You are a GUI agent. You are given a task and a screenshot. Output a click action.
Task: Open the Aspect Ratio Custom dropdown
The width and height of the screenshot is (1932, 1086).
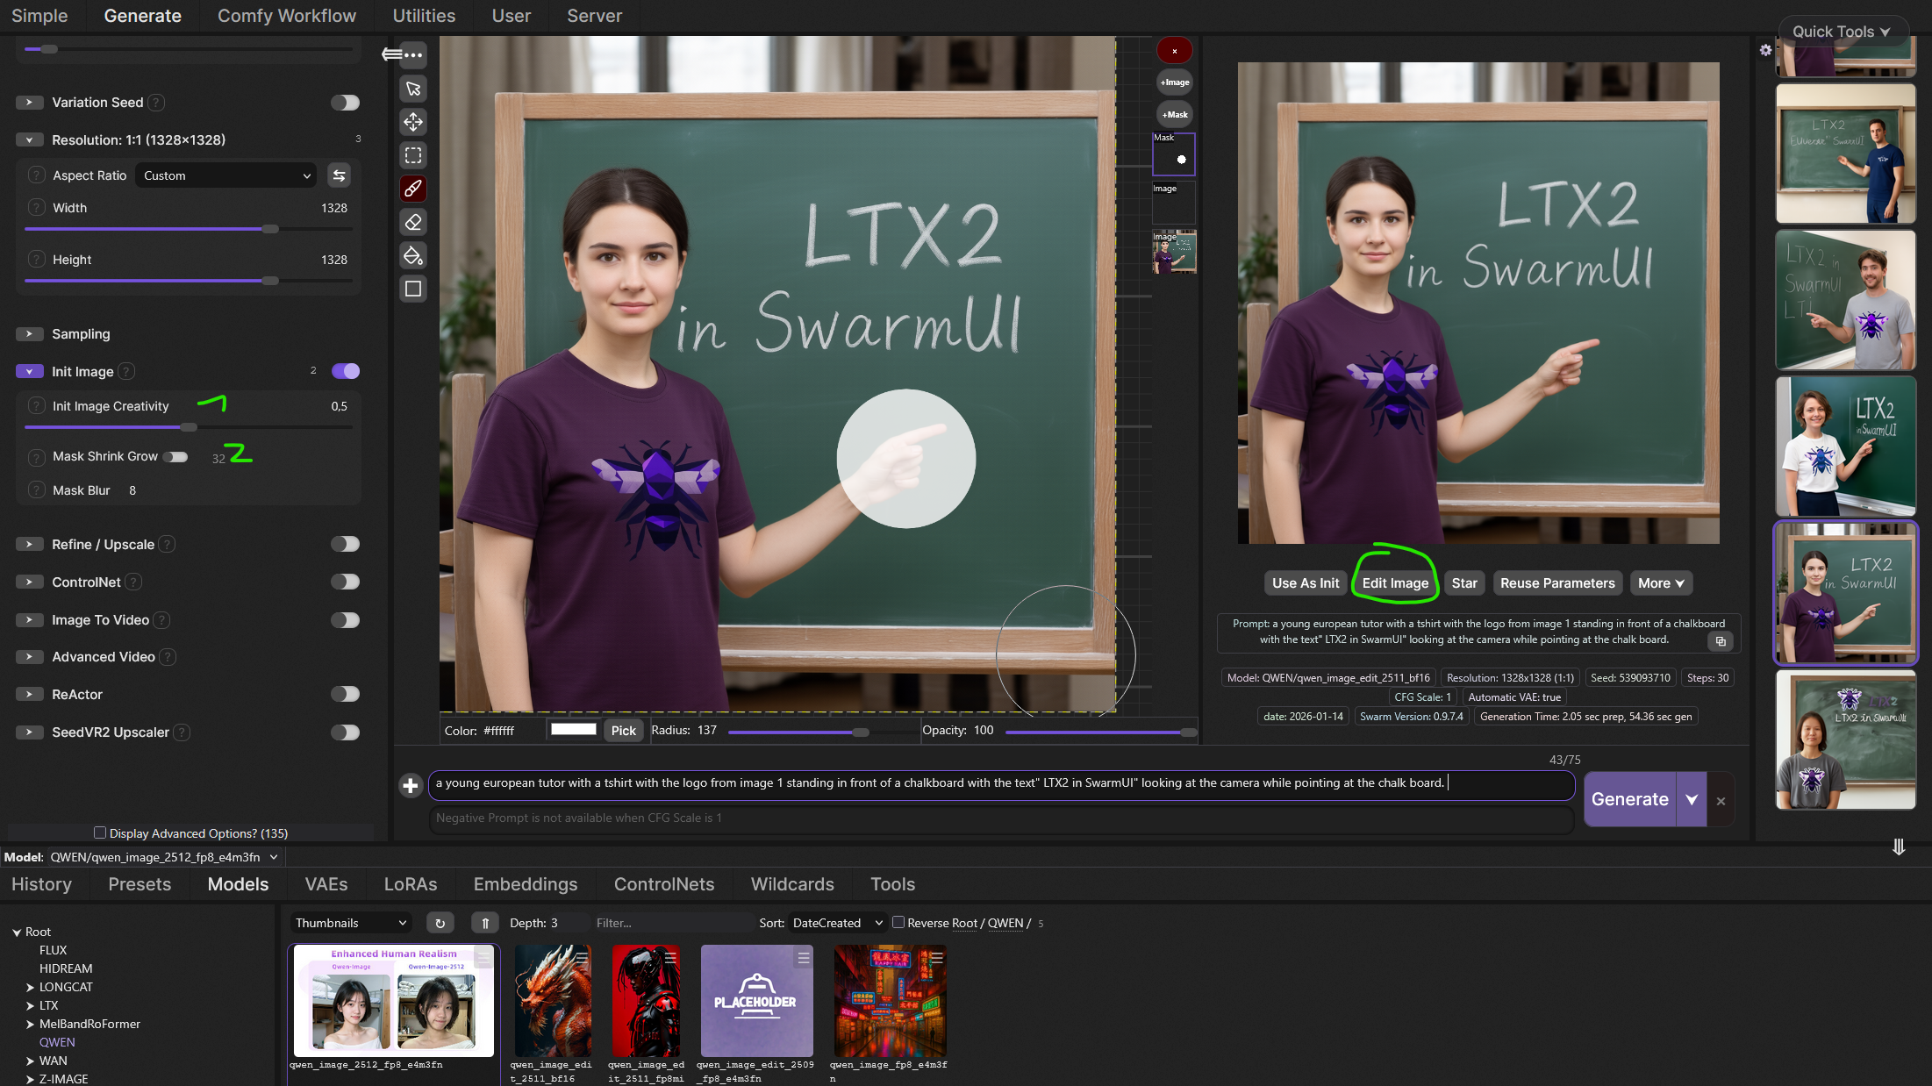coord(226,175)
